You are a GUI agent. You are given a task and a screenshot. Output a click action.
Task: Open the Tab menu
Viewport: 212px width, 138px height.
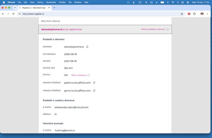[70, 2]
